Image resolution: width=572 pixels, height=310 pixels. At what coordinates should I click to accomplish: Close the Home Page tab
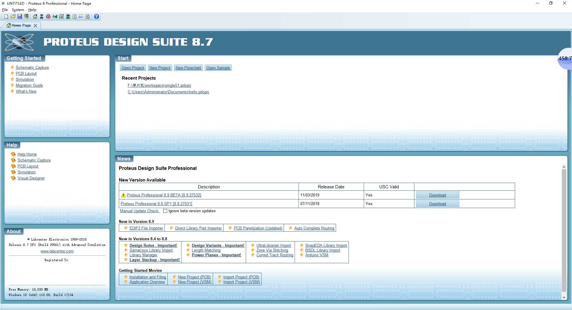[35, 26]
